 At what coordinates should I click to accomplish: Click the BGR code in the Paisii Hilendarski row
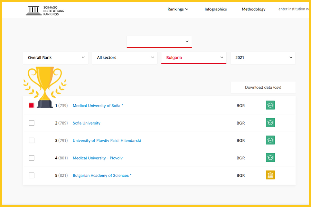241,140
